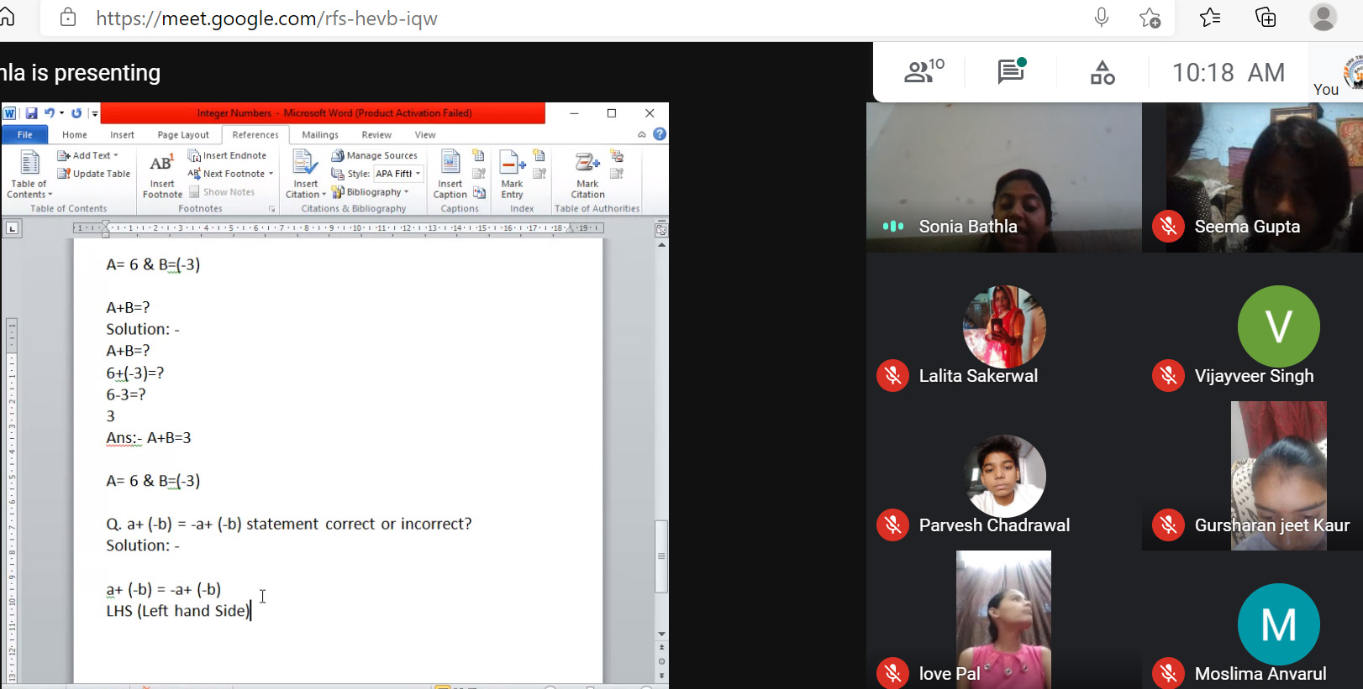Switch to Page Layout tab
The height and width of the screenshot is (689, 1363).
pyautogui.click(x=183, y=134)
